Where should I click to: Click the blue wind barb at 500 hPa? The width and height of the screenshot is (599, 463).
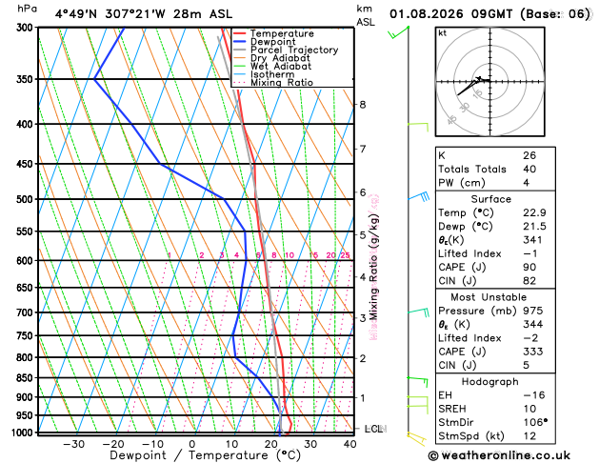419,196
